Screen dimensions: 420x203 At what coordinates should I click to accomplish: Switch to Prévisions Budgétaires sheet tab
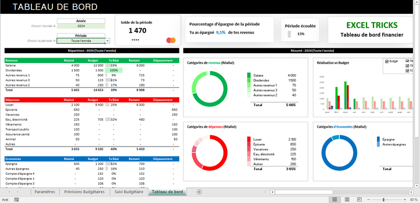[85, 192]
